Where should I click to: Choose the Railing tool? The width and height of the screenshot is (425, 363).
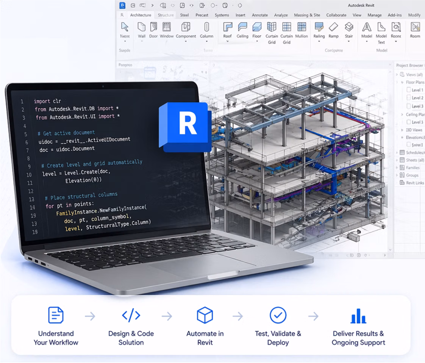click(x=319, y=30)
